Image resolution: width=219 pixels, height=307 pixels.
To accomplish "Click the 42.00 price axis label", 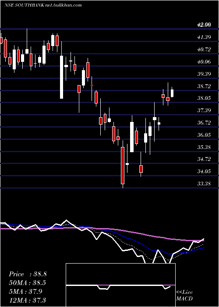I will [x=204, y=25].
